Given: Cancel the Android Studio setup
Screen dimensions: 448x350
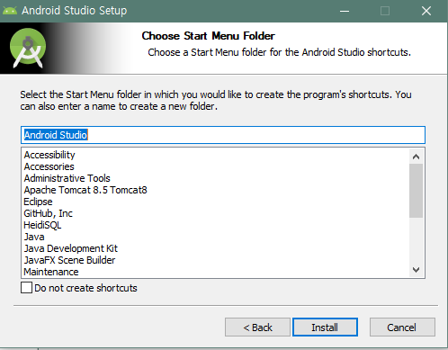Looking at the screenshot, I should [x=402, y=327].
